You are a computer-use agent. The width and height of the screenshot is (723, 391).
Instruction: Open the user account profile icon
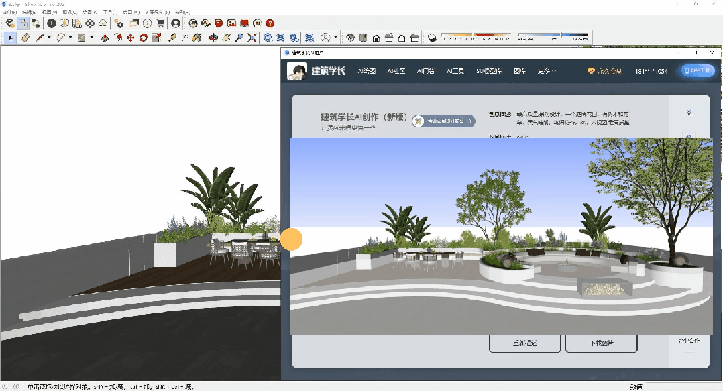pyautogui.click(x=176, y=23)
